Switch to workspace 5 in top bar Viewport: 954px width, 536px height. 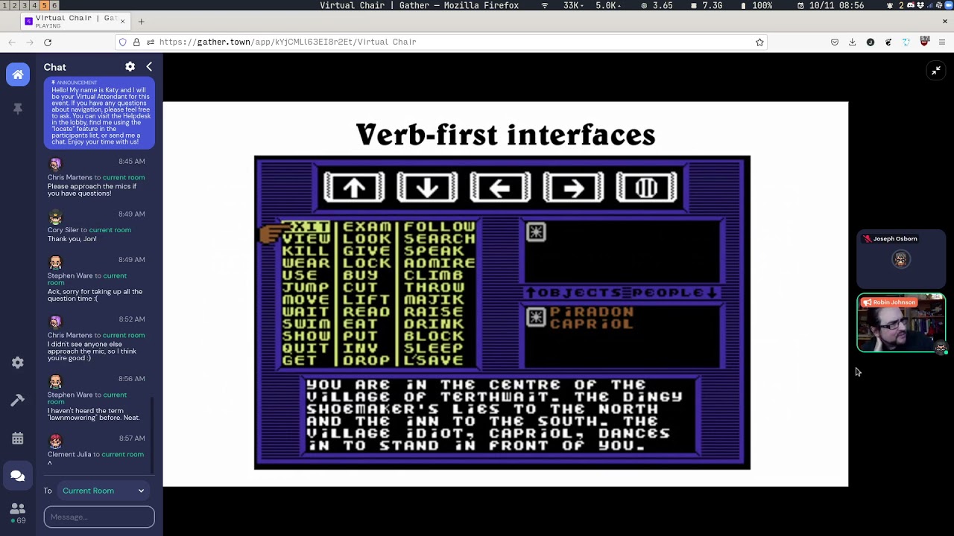(x=44, y=5)
